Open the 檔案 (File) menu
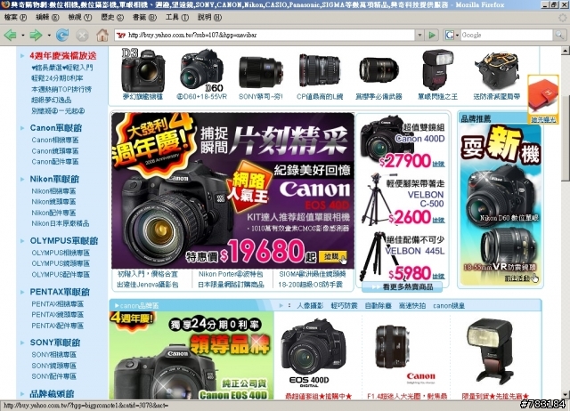The image size is (570, 411). pos(15,17)
